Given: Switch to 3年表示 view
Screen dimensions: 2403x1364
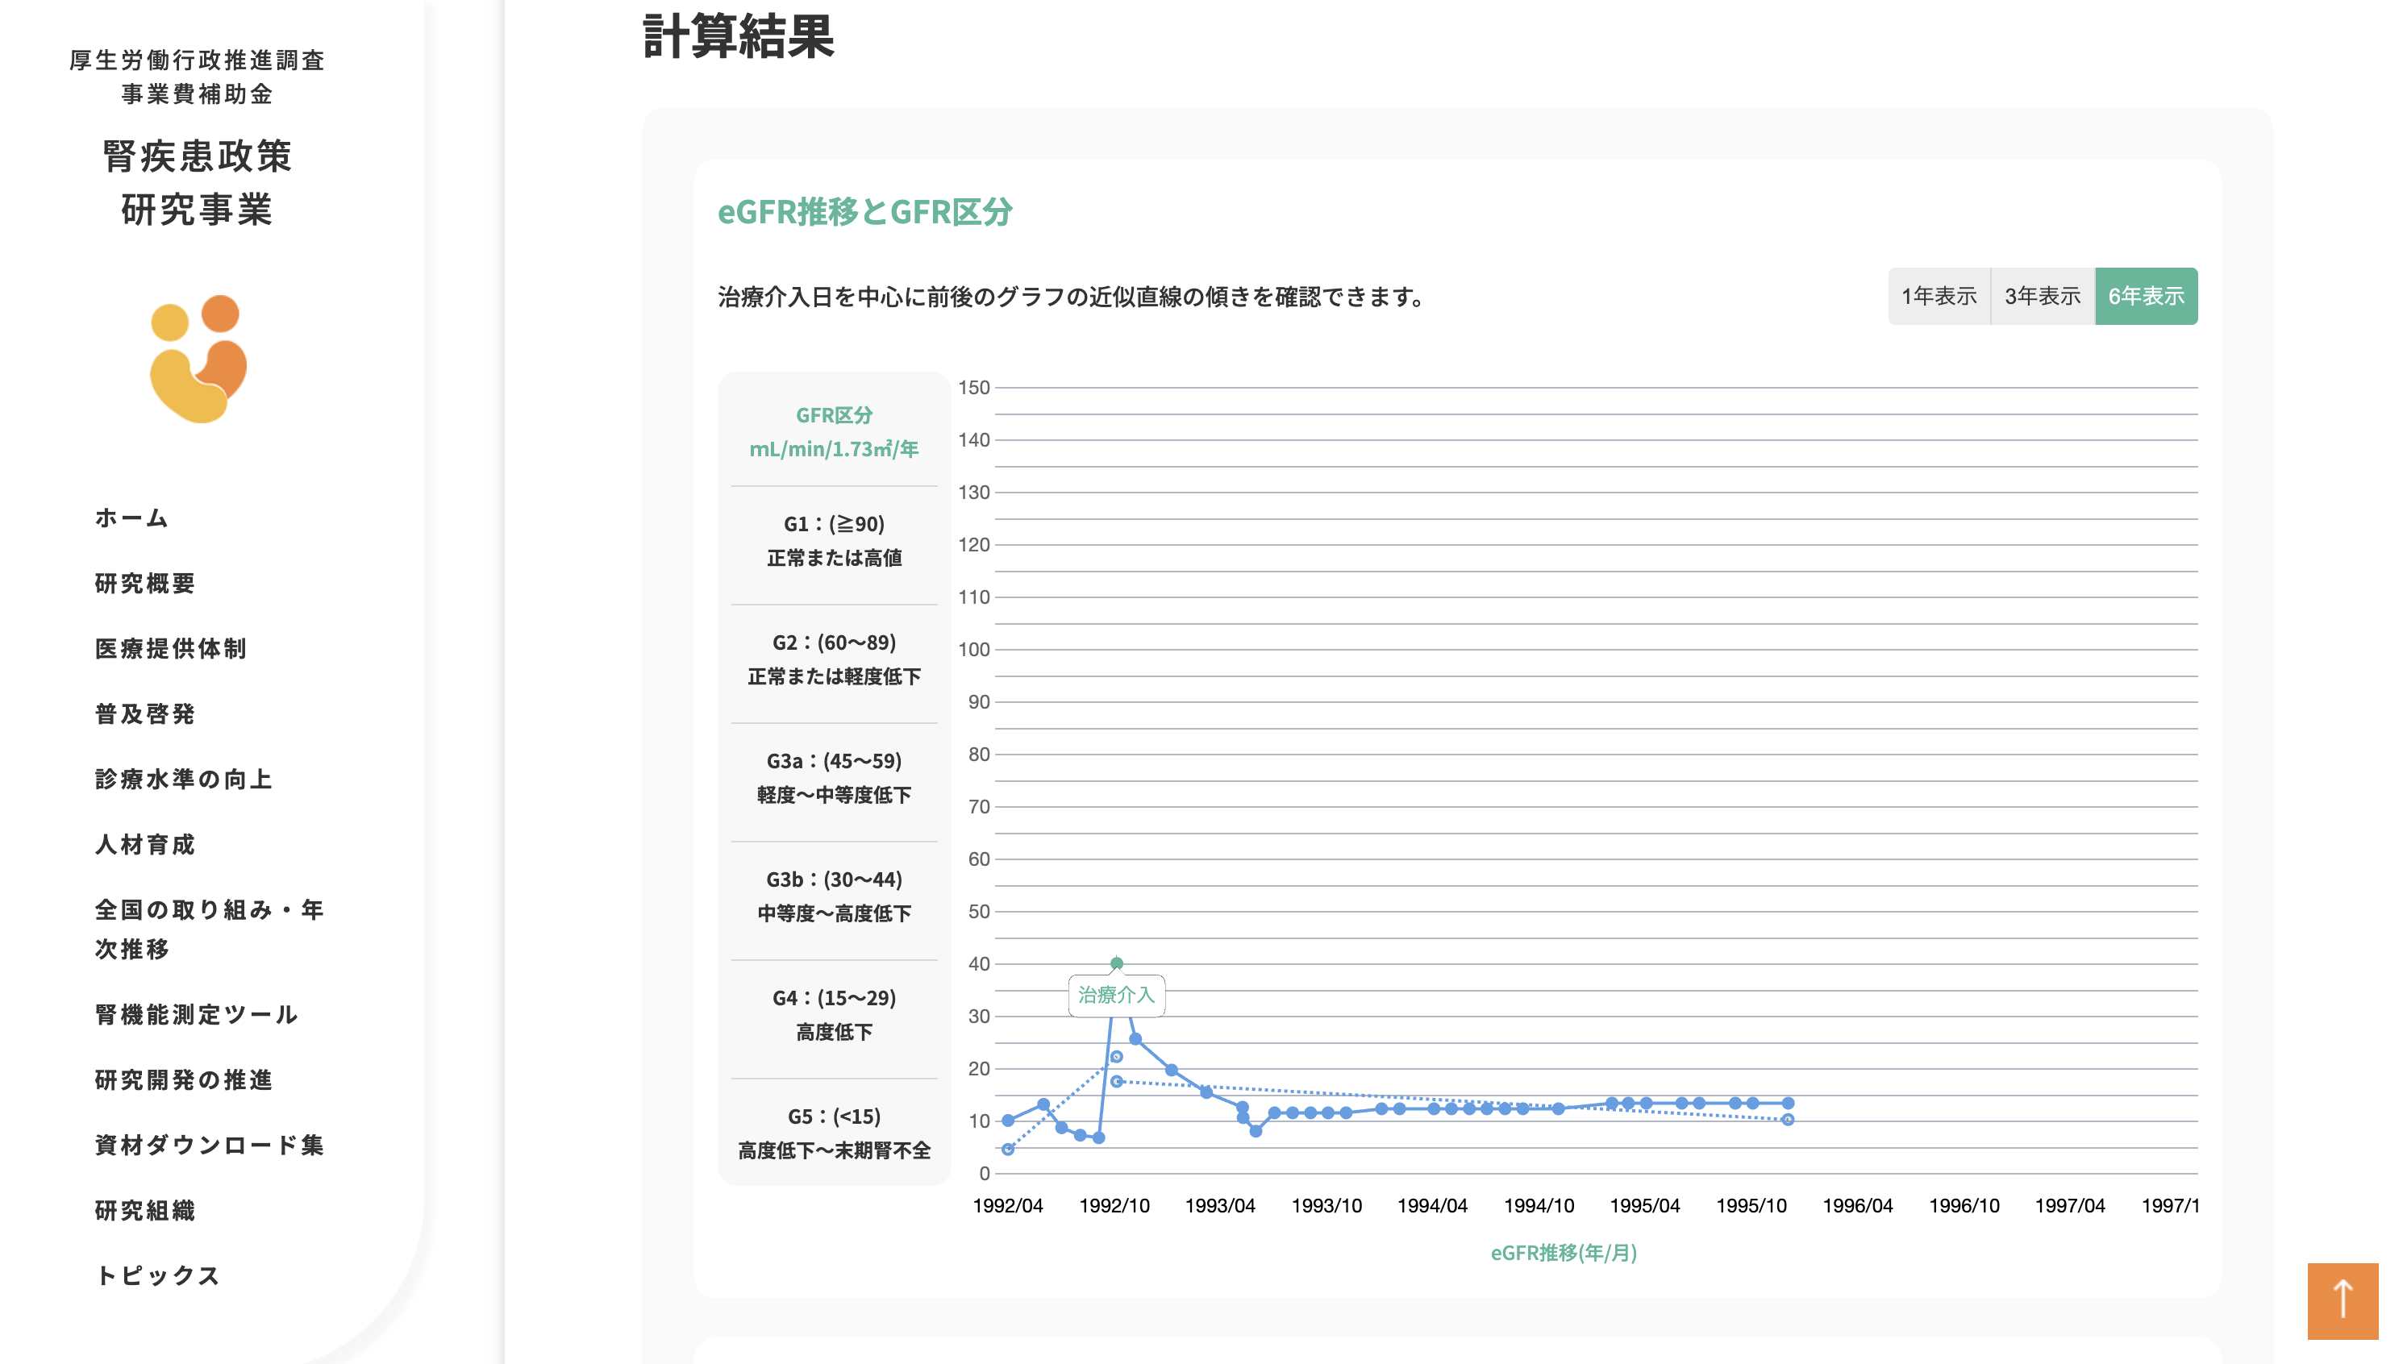Looking at the screenshot, I should coord(2042,296).
